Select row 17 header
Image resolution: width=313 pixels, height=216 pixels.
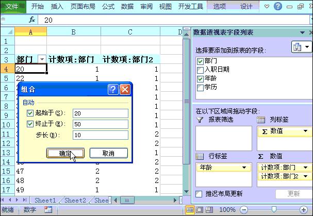tap(7, 190)
